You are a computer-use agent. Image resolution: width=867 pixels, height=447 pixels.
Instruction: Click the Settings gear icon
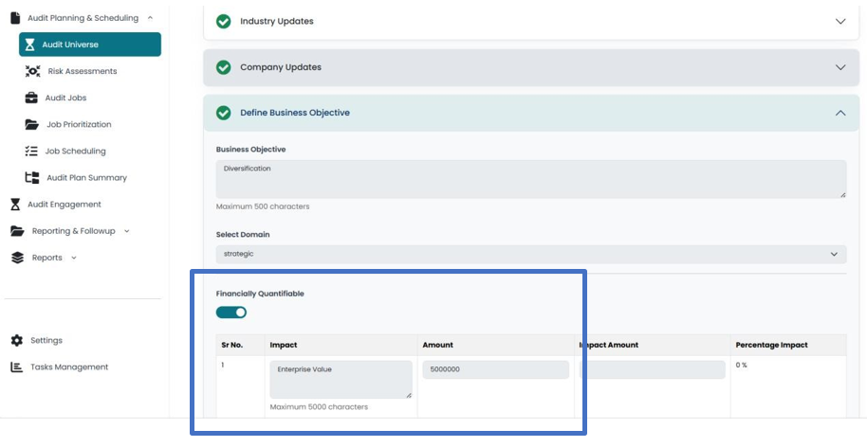[16, 340]
